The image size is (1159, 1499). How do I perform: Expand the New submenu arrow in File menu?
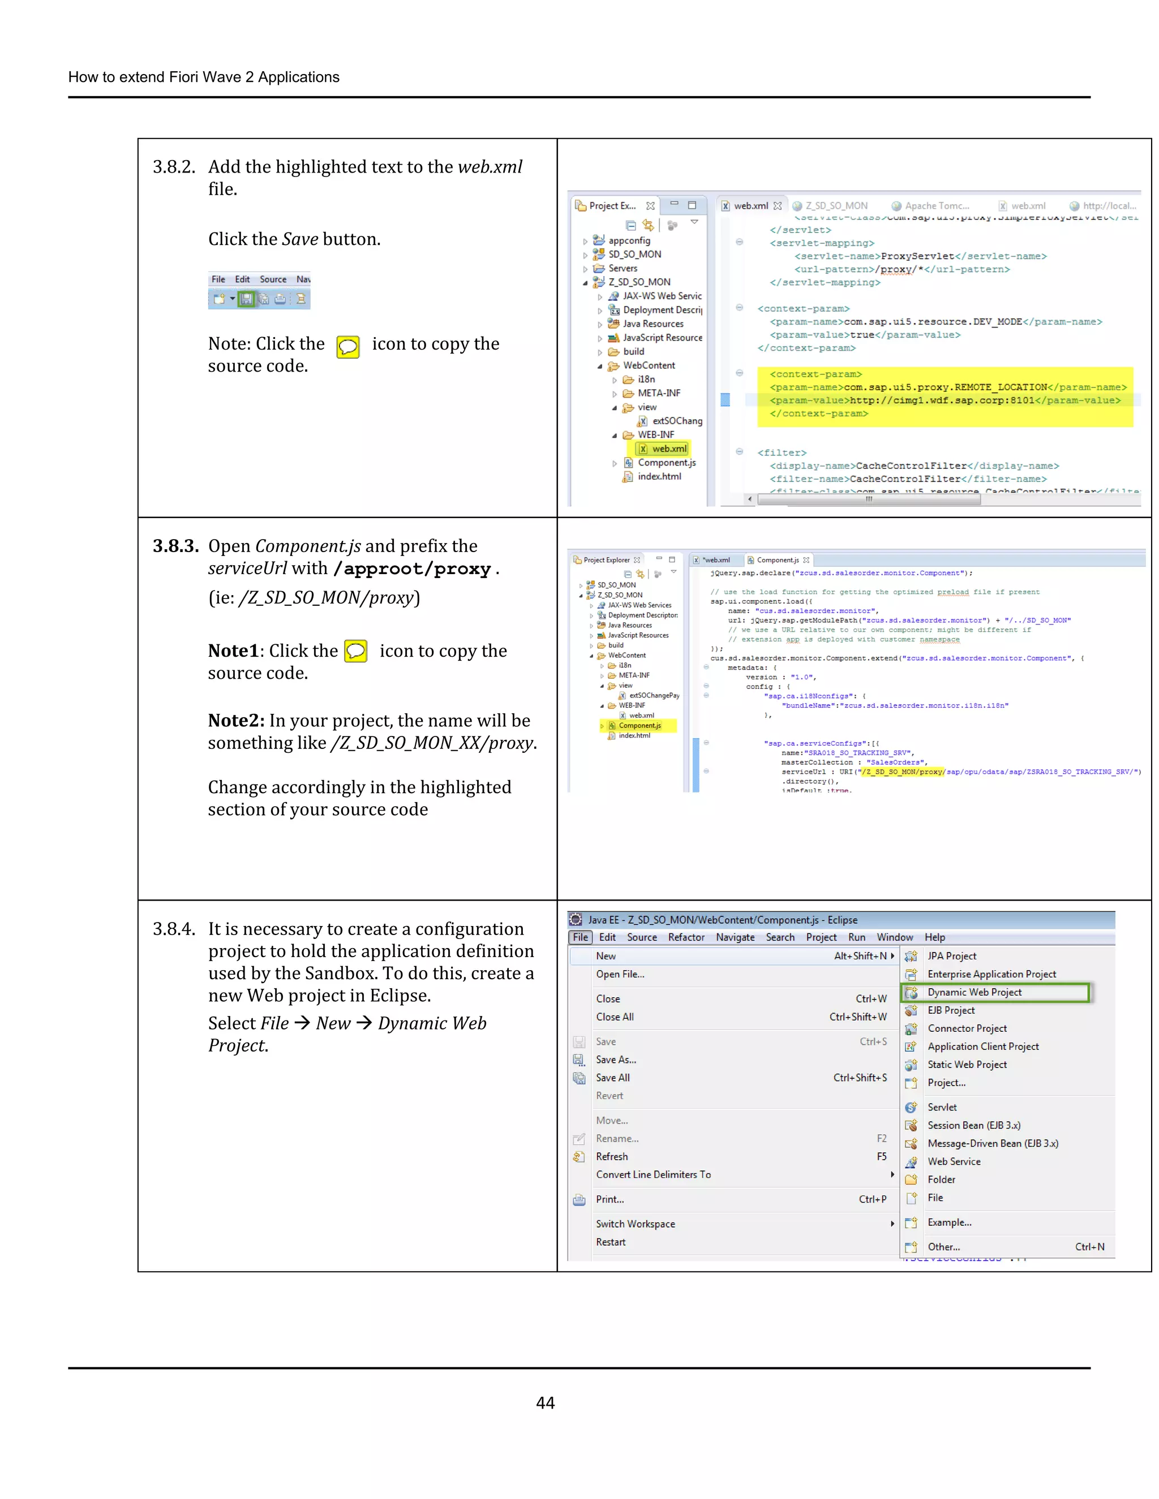pyautogui.click(x=892, y=956)
